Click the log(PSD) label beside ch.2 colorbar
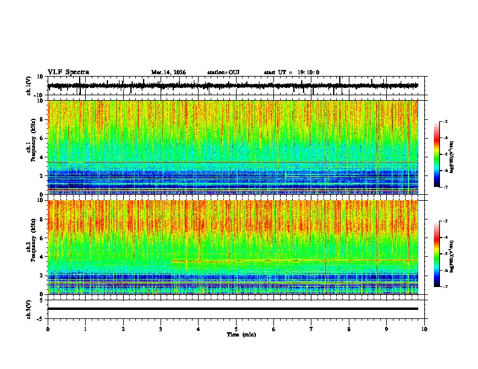Viewport: 478px width, 369px height. [x=452, y=257]
